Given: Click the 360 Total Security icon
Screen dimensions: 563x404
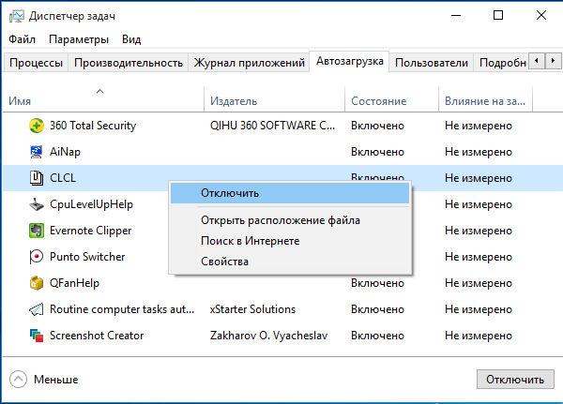Looking at the screenshot, I should click(37, 125).
